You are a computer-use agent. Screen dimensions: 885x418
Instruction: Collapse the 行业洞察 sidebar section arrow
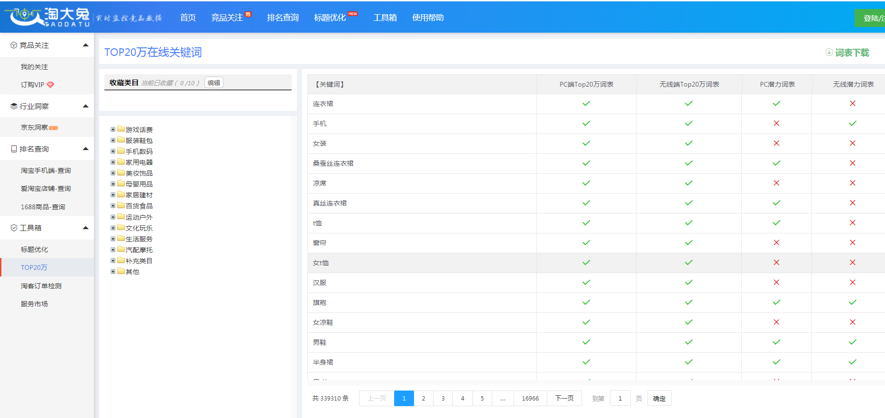point(85,106)
